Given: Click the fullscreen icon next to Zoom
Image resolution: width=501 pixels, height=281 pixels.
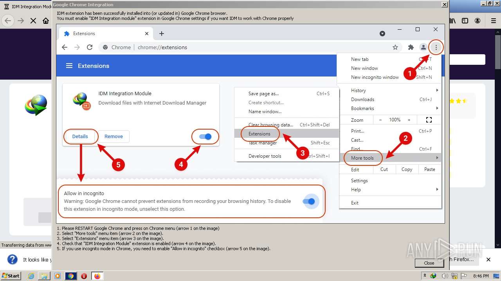Looking at the screenshot, I should [x=429, y=120].
